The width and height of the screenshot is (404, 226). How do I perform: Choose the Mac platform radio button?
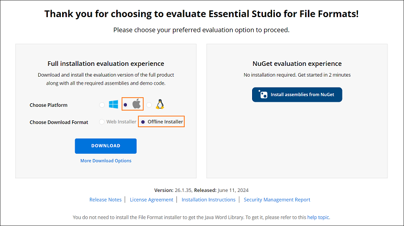pos(126,105)
